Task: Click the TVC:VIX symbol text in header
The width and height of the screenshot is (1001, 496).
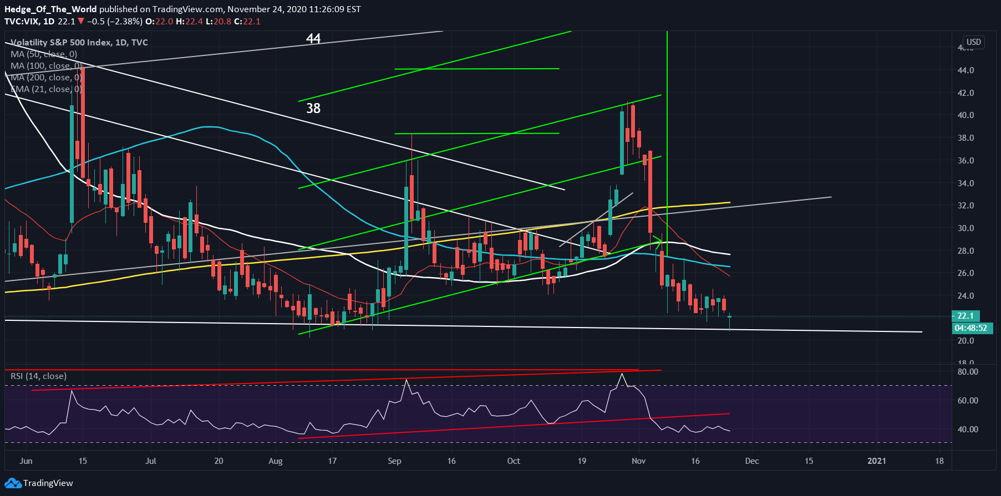Action: pos(22,22)
